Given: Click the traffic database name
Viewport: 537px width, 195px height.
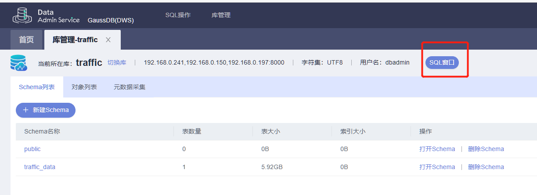Looking at the screenshot, I should [x=89, y=62].
